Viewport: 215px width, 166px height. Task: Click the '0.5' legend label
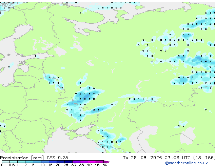coord(12,165)
